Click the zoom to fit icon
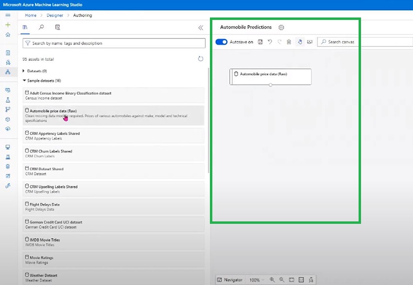The width and height of the screenshot is (413, 285). tap(292, 280)
